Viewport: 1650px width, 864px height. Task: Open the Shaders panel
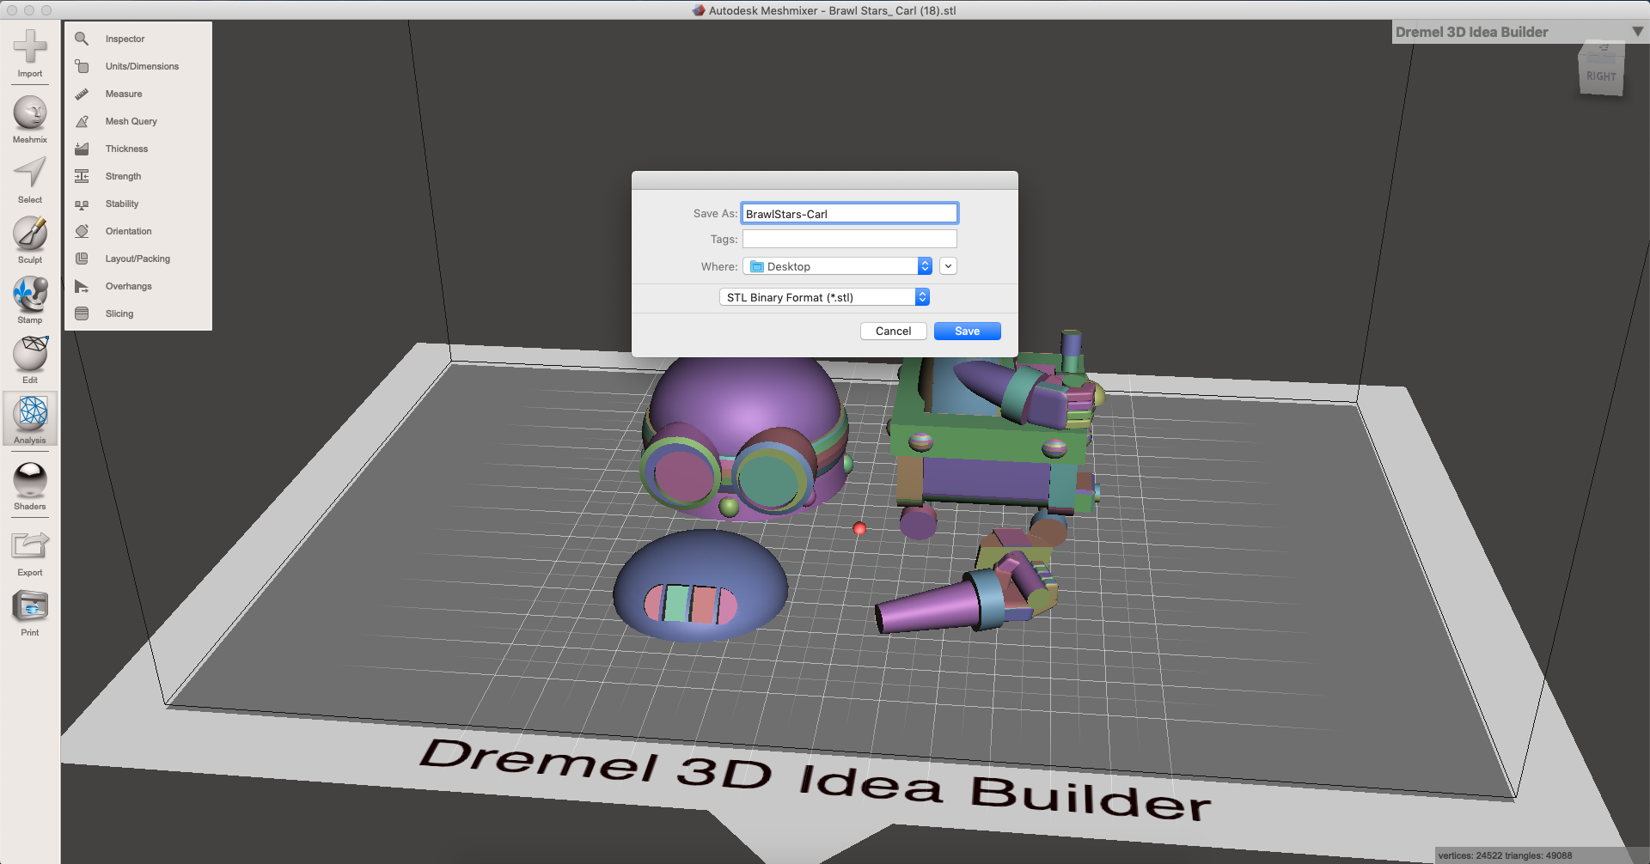point(30,486)
